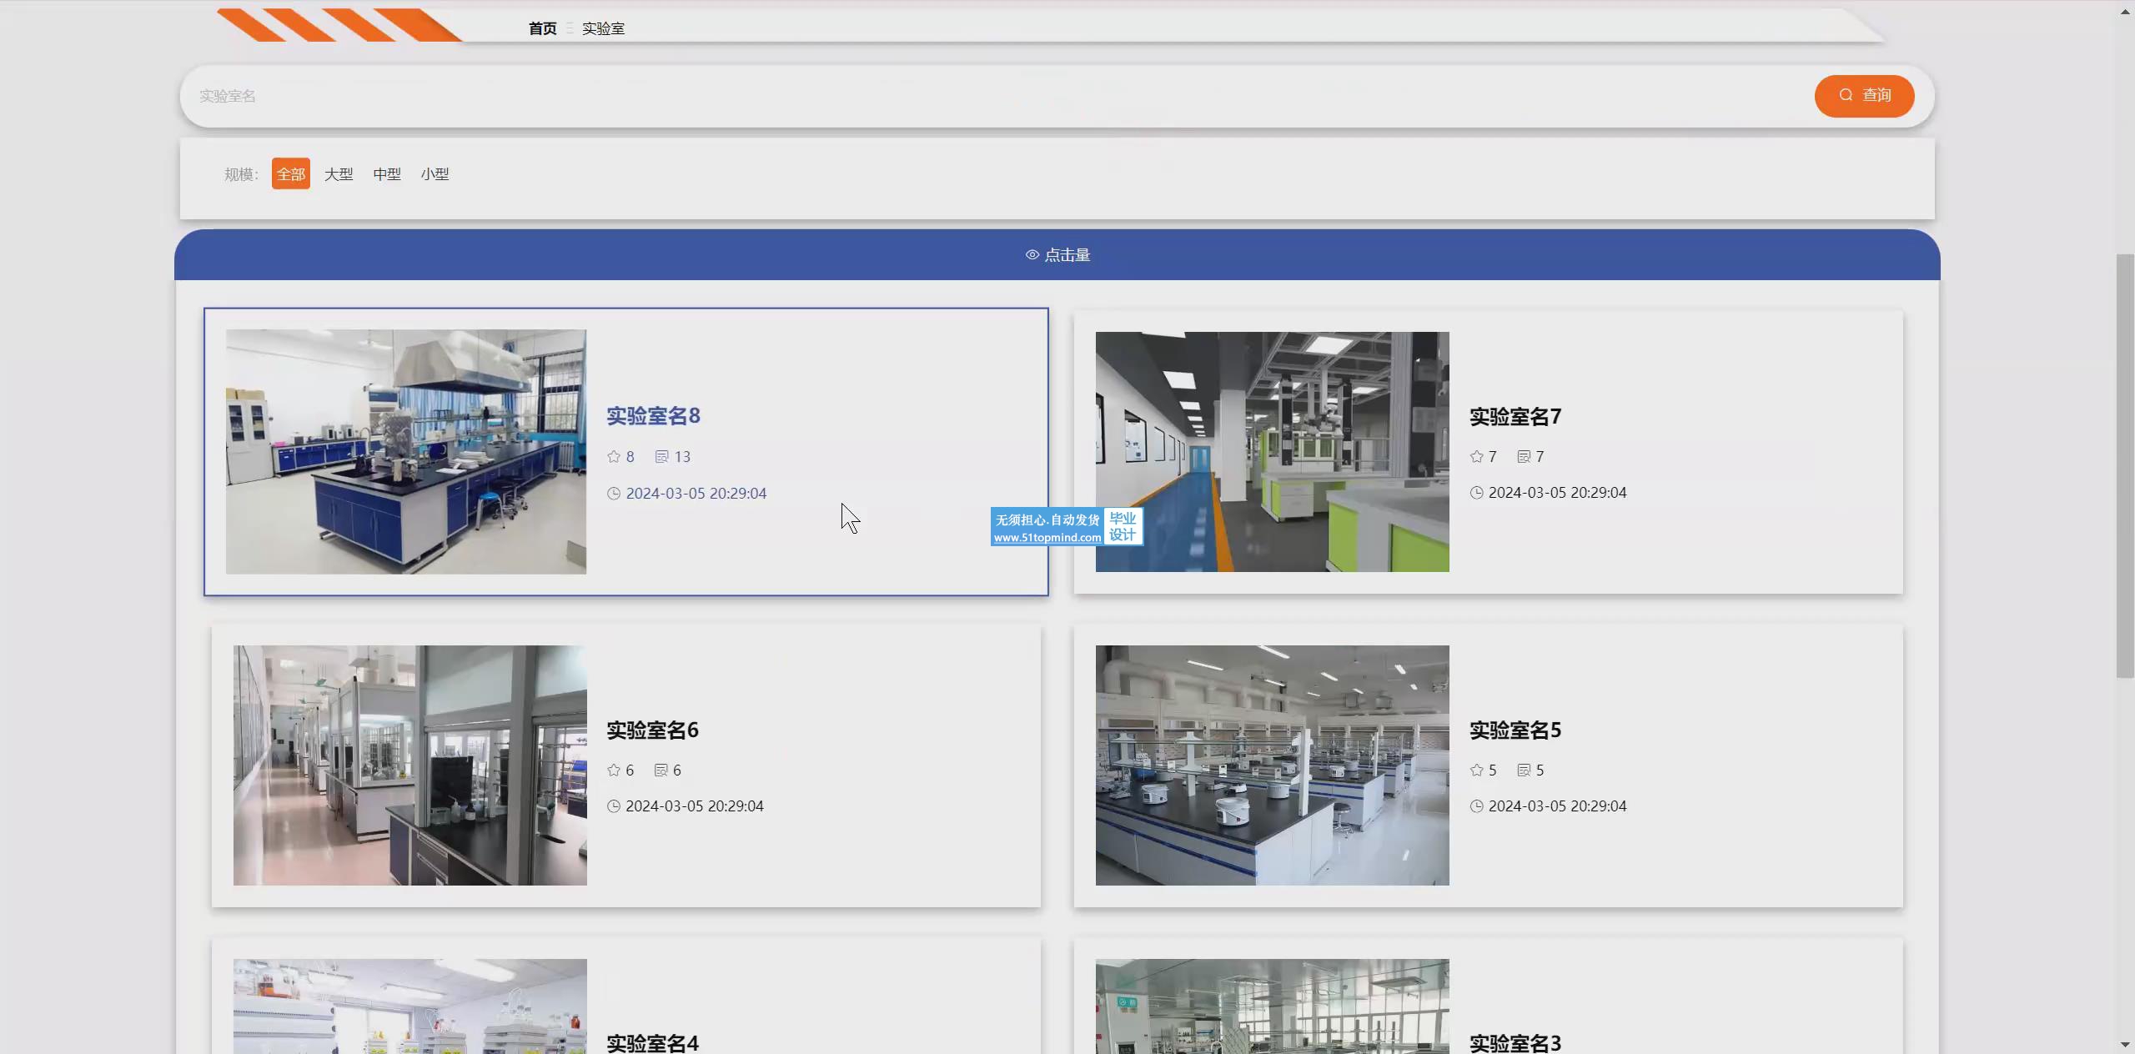Open the 实验室名3 title link
Screen dimensions: 2135x1054
click(x=1515, y=1043)
